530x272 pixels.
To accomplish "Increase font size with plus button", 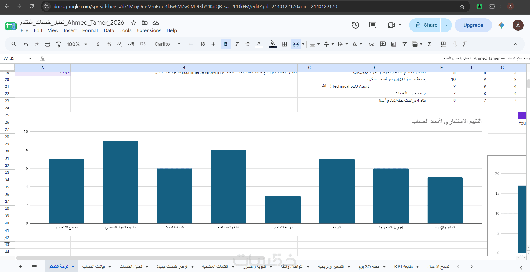I will 213,44.
